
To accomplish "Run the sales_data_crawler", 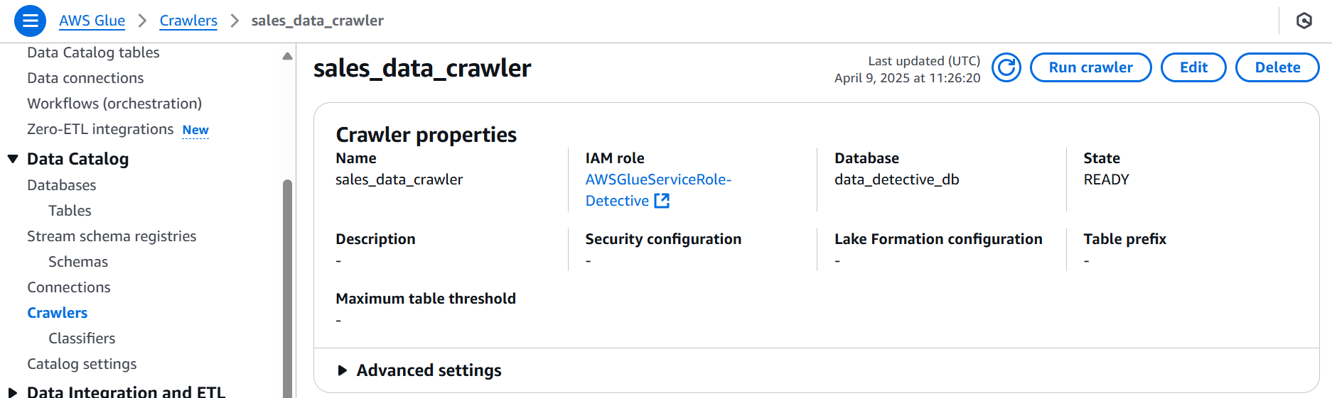I will point(1090,67).
